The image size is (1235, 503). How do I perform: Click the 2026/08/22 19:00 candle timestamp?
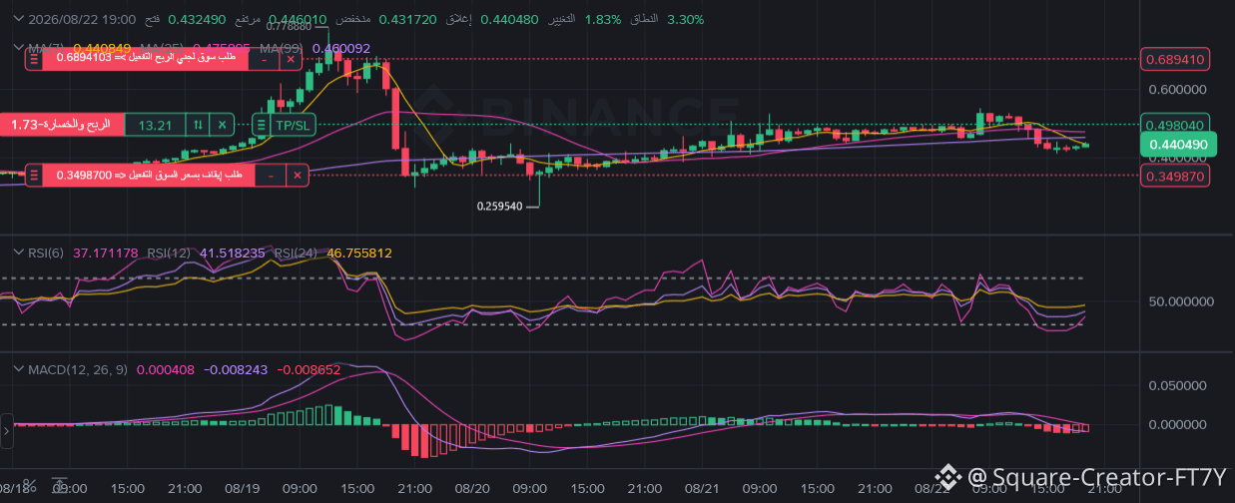(x=82, y=19)
